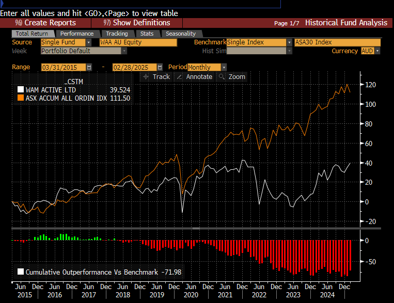Click the orange ASX ACCUM ALL ORDIN swatch

(x=21, y=98)
